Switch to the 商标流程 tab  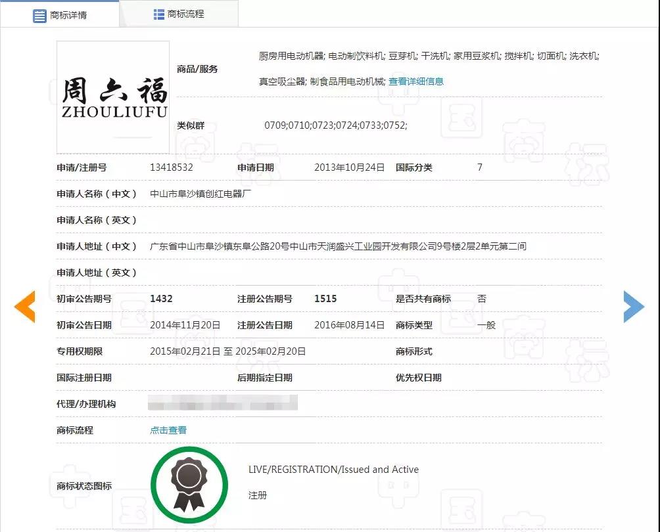(179, 14)
